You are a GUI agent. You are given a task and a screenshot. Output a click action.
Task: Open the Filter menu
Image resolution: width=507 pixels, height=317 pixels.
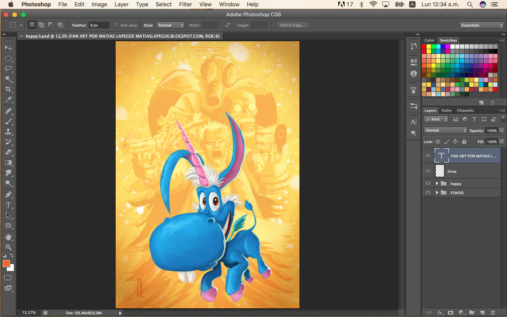[185, 4]
